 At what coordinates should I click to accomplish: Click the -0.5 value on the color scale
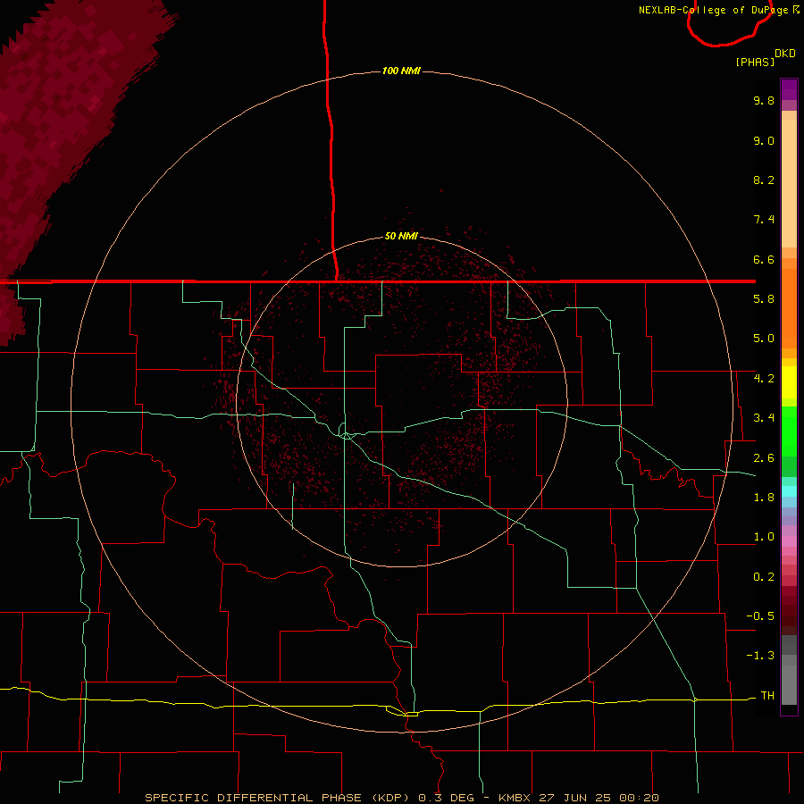(x=760, y=616)
